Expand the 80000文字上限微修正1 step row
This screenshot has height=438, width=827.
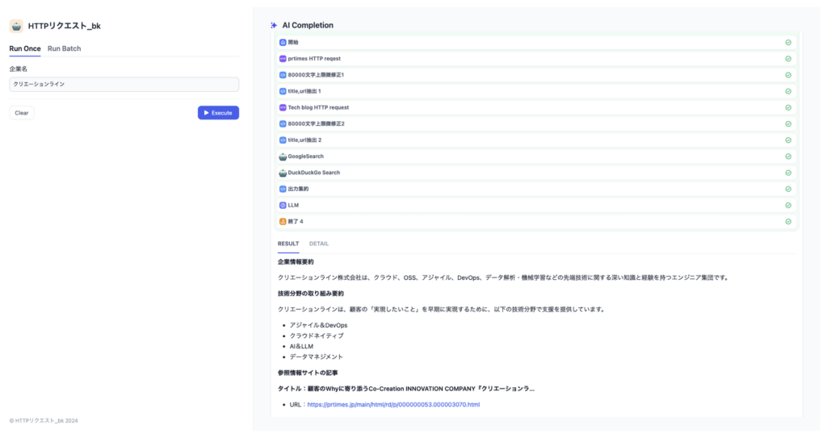536,75
